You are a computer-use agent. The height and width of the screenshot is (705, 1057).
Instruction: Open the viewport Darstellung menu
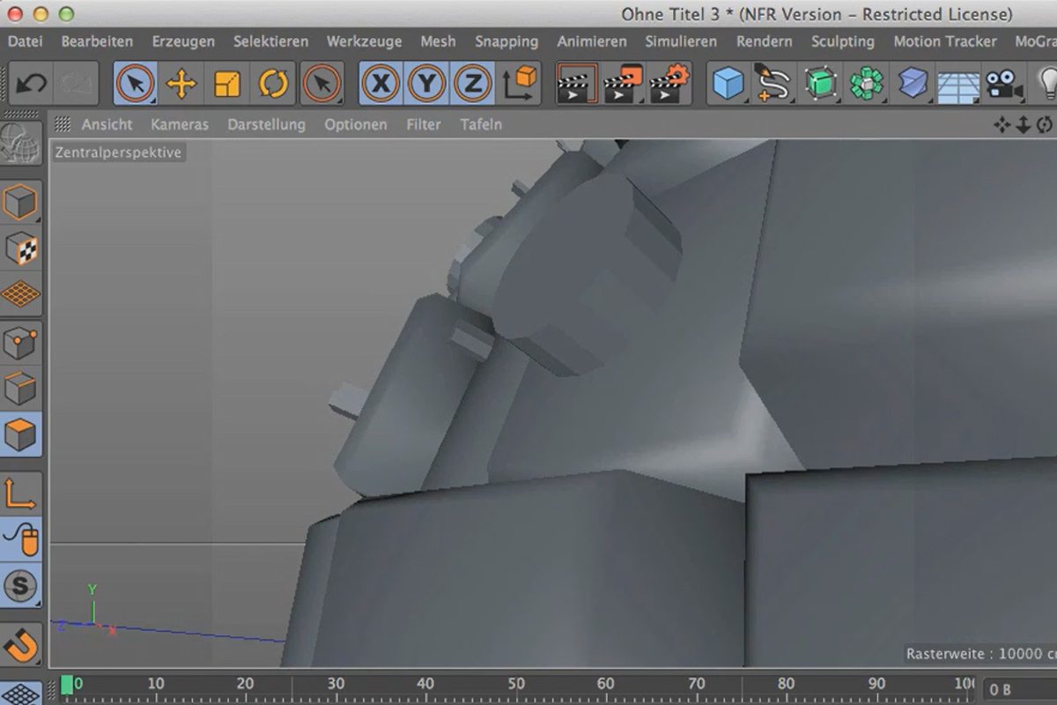[x=266, y=124]
